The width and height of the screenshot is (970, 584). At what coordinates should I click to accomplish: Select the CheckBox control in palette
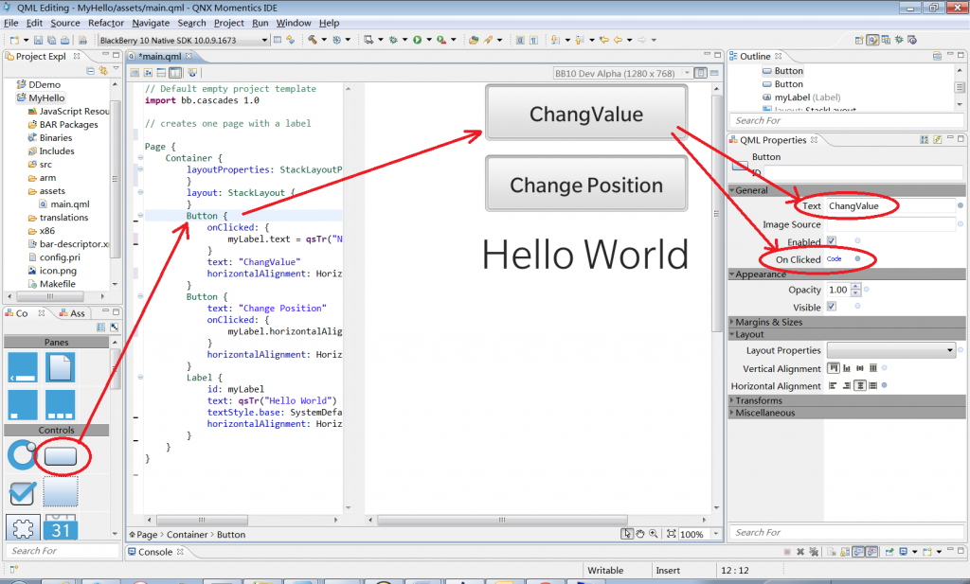pyautogui.click(x=23, y=493)
